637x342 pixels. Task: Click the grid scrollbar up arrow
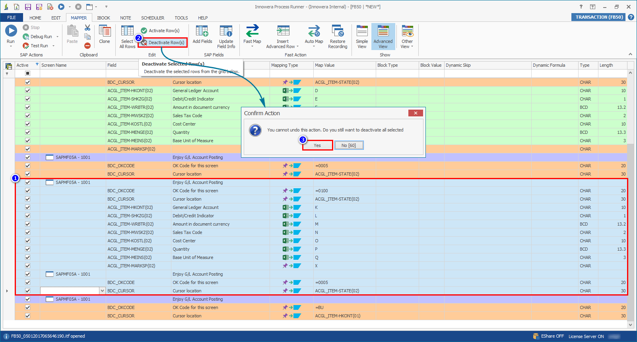630,73
